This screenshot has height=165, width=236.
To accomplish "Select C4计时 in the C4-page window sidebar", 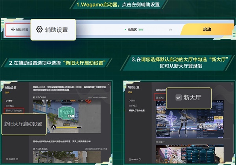I will click(9, 101).
